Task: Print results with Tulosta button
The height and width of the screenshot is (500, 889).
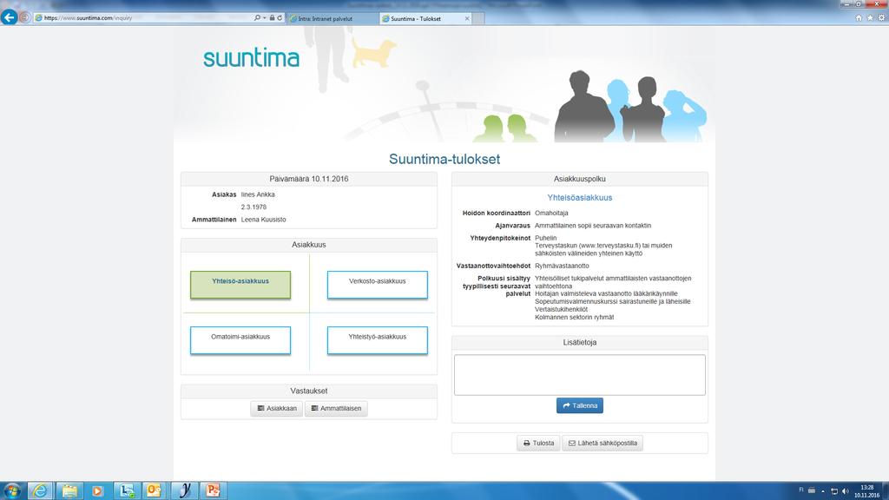Action: pos(538,444)
